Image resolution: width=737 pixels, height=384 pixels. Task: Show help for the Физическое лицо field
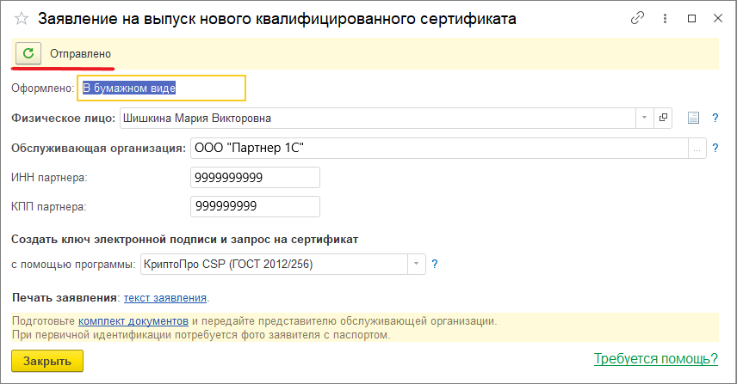point(715,118)
